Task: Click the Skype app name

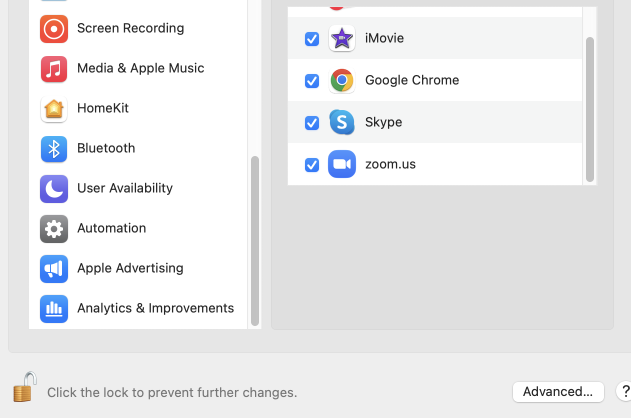Action: click(x=383, y=122)
